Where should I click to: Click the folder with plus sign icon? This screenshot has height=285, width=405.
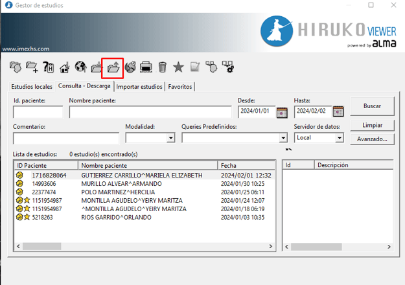tap(31, 67)
